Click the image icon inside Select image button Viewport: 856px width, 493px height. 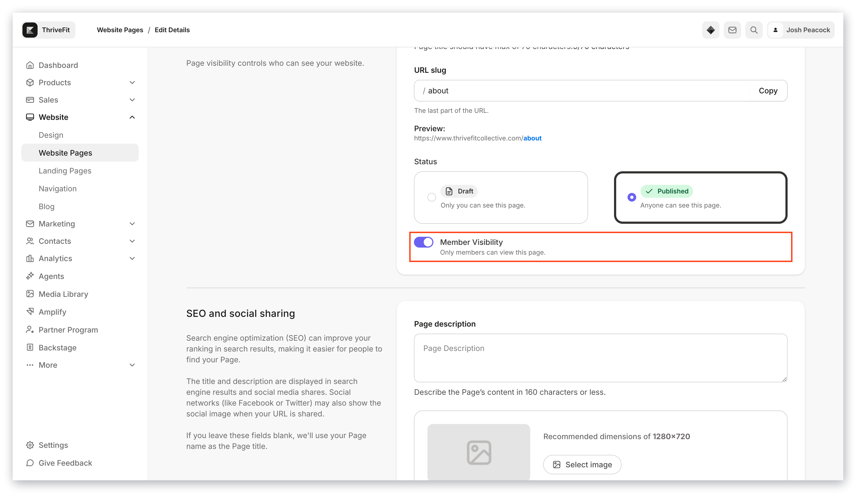pyautogui.click(x=557, y=464)
